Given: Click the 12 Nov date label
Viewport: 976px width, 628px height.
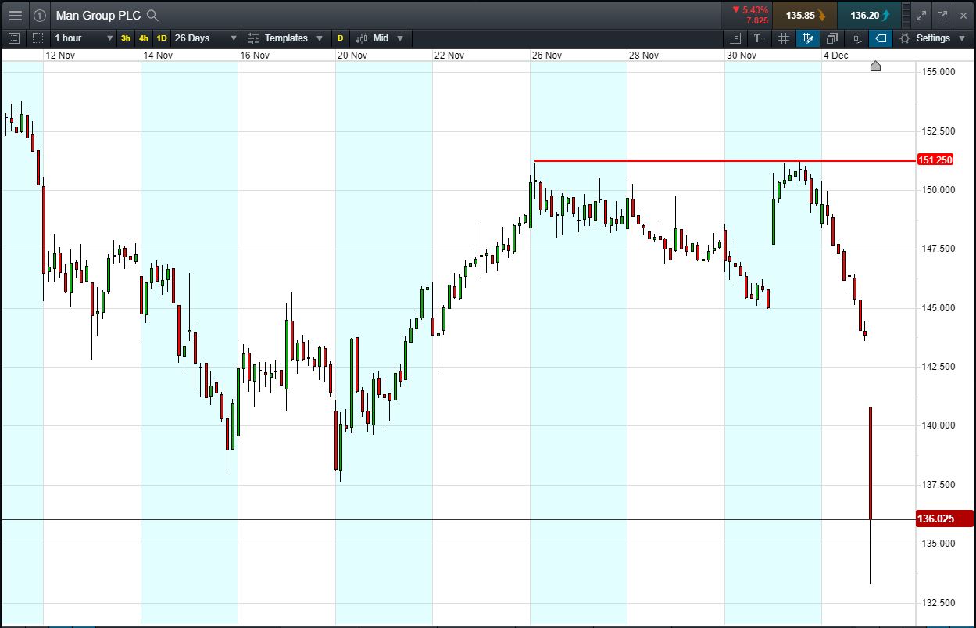Looking at the screenshot, I should tap(60, 56).
